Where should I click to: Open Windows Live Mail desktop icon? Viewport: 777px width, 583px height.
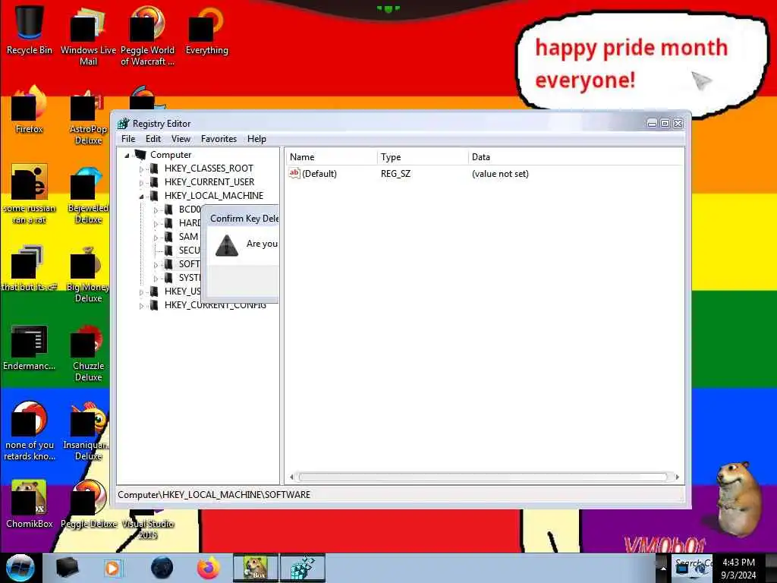[x=88, y=36]
